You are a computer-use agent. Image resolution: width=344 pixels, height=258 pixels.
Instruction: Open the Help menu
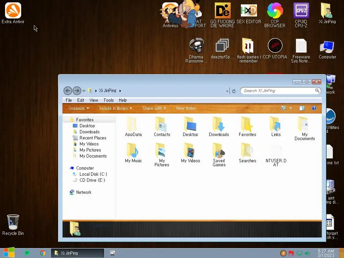(x=123, y=100)
